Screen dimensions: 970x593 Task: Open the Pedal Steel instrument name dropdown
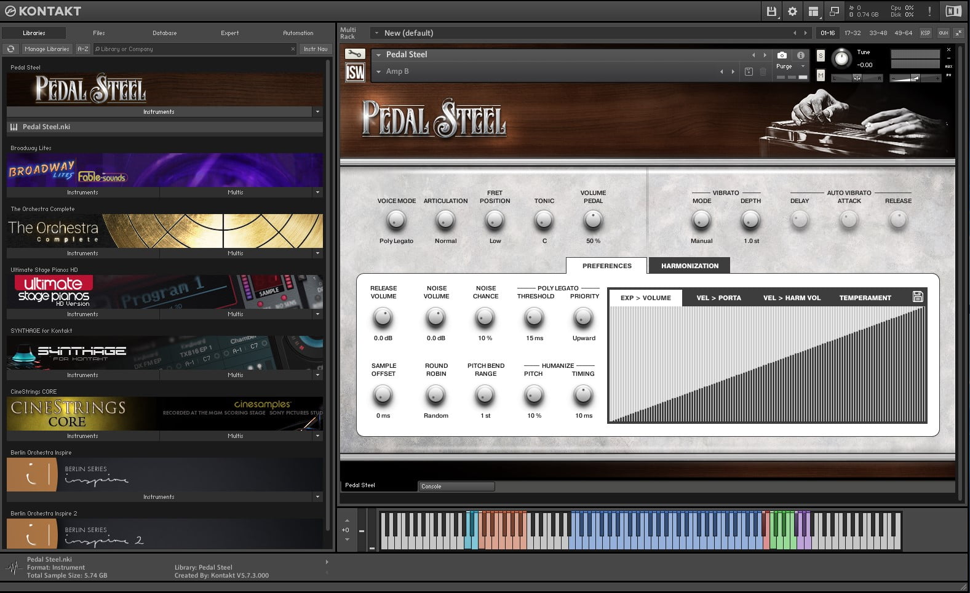[378, 55]
